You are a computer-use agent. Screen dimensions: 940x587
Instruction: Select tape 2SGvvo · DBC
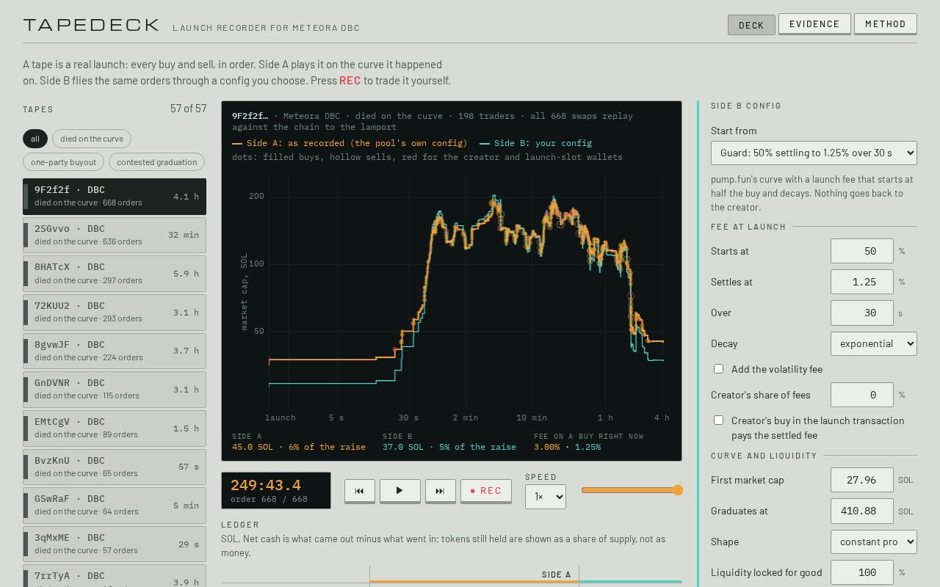click(x=115, y=235)
